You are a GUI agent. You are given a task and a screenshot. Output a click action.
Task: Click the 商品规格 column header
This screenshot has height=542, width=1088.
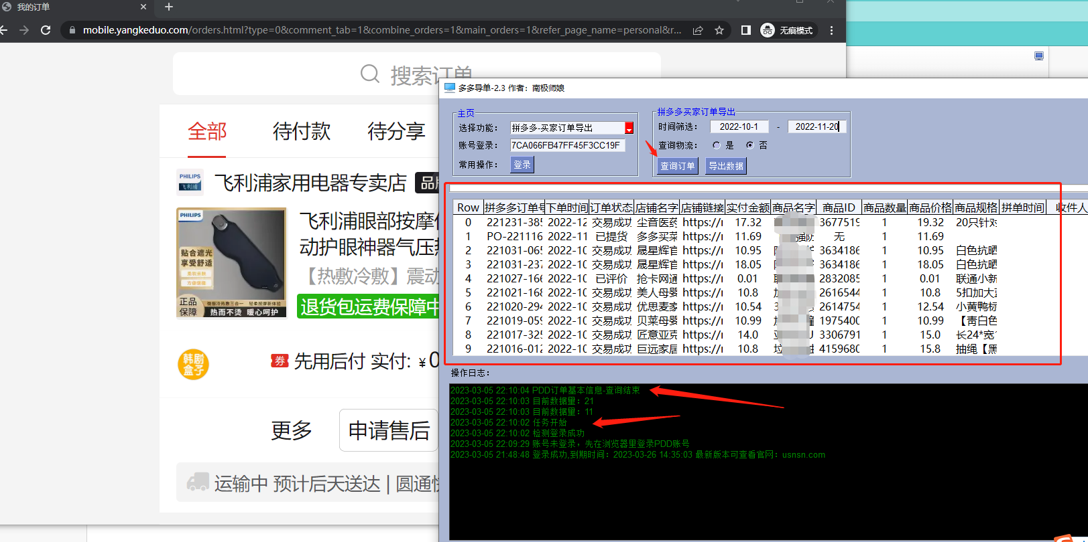pyautogui.click(x=976, y=207)
